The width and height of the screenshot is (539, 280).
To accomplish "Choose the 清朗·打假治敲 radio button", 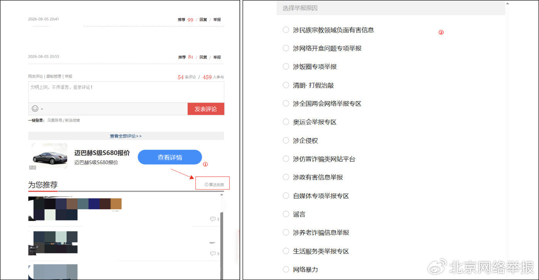I will point(286,85).
